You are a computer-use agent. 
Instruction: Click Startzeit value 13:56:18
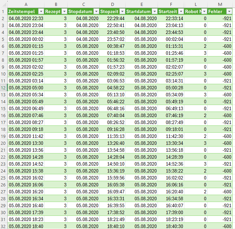pyautogui.click(x=171, y=150)
